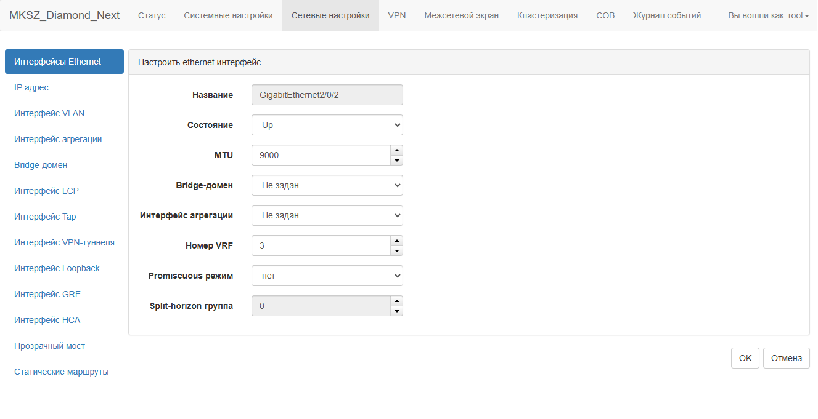Open Bridge-домен in the sidebar
The image size is (818, 419).
(x=64, y=165)
